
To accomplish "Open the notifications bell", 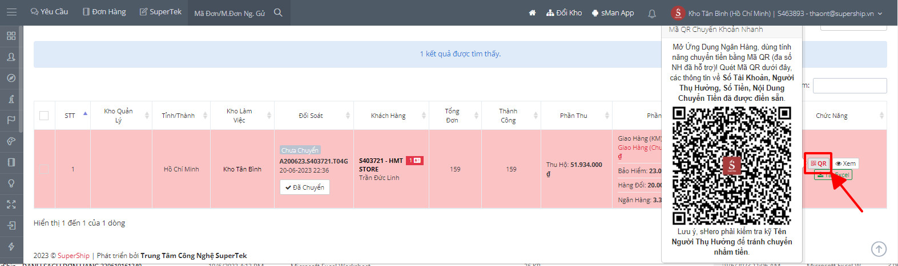I will [x=652, y=13].
